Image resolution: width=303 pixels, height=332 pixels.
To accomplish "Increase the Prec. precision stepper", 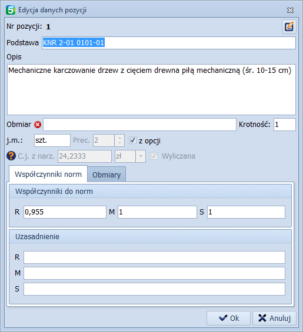I will point(119,138).
